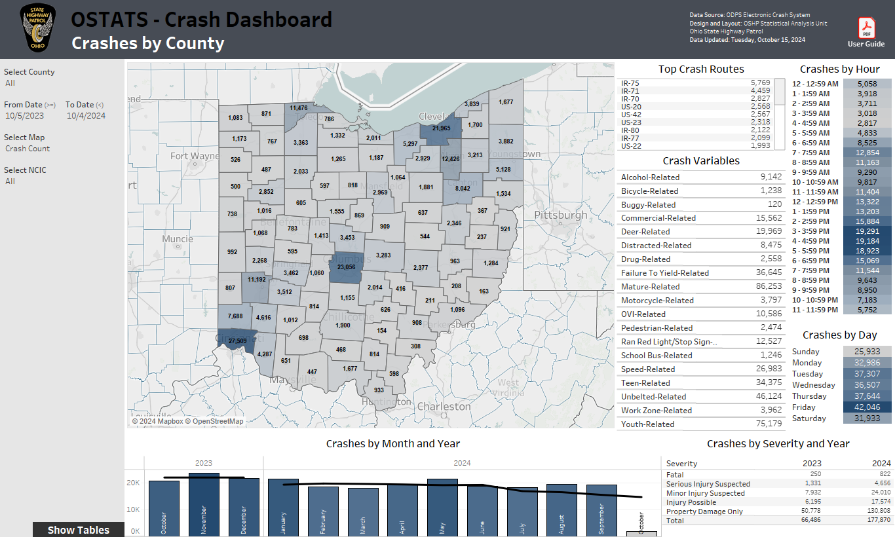Select the Unbelted-Related crash variable

[701, 397]
